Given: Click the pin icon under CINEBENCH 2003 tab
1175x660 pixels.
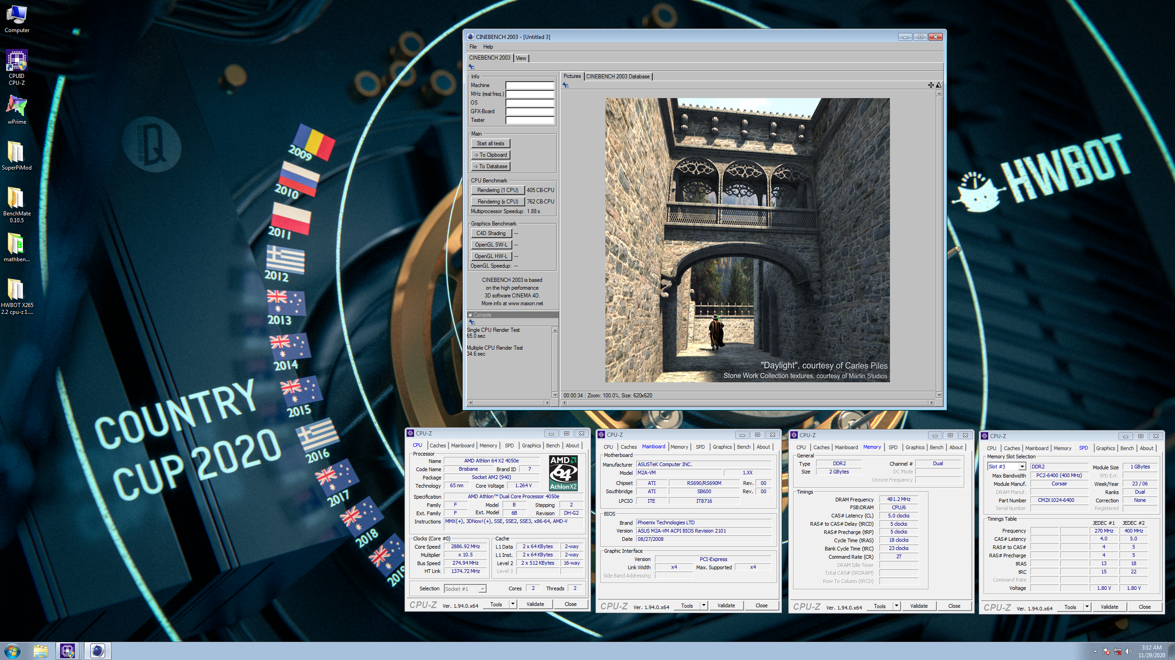Looking at the screenshot, I should point(471,67).
